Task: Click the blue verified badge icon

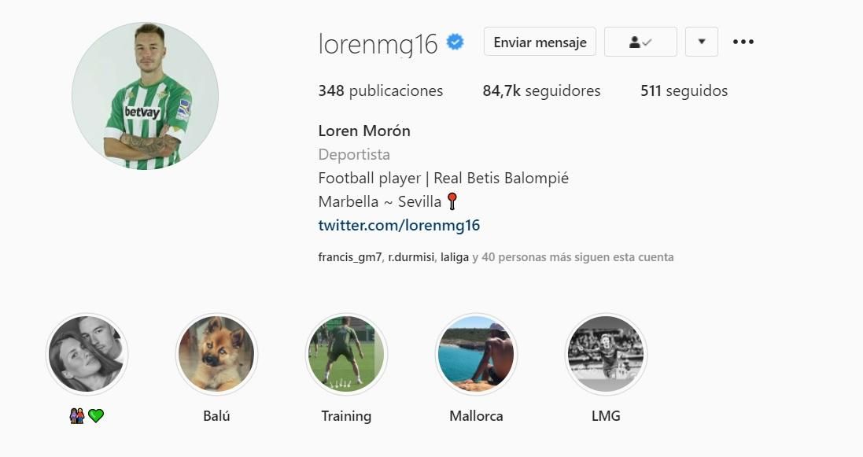Action: coord(455,42)
